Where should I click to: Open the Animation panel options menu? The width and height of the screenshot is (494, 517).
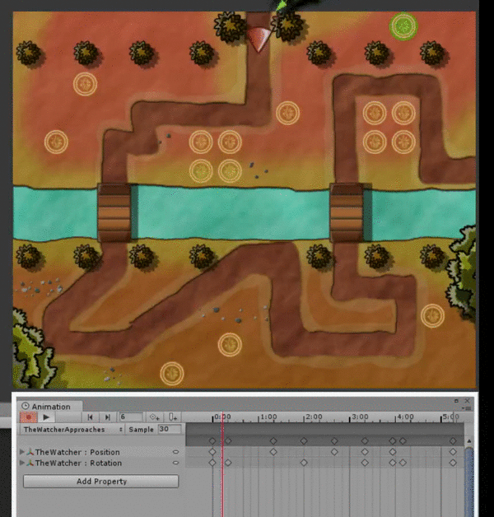[x=467, y=406]
